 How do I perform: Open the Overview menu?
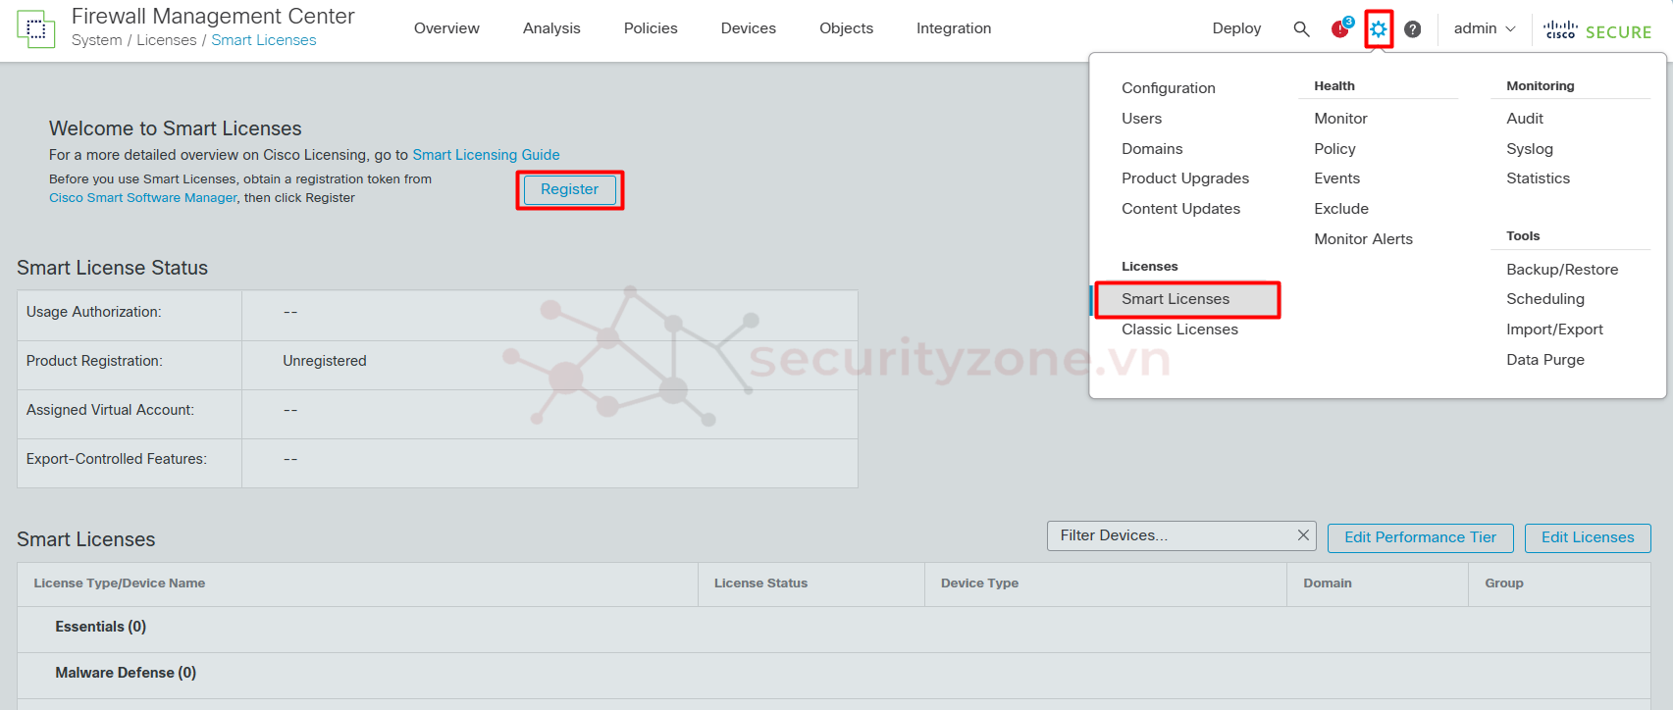(x=446, y=28)
